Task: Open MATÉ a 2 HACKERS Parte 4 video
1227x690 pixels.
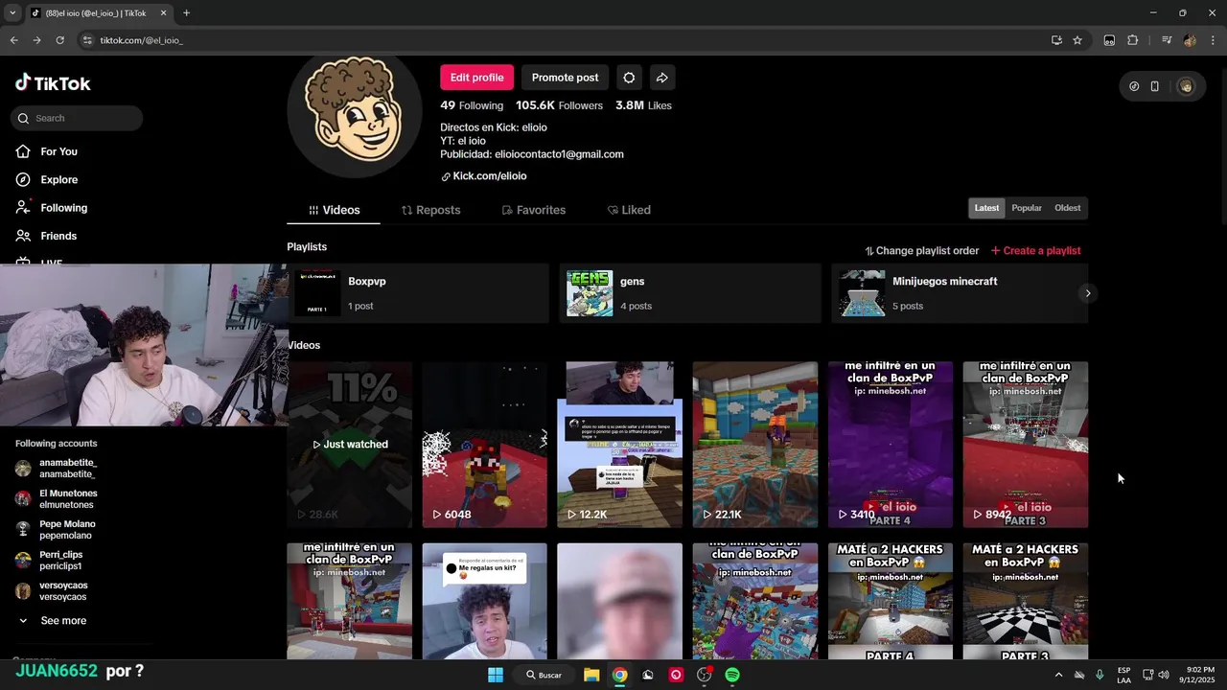Action: (x=890, y=601)
